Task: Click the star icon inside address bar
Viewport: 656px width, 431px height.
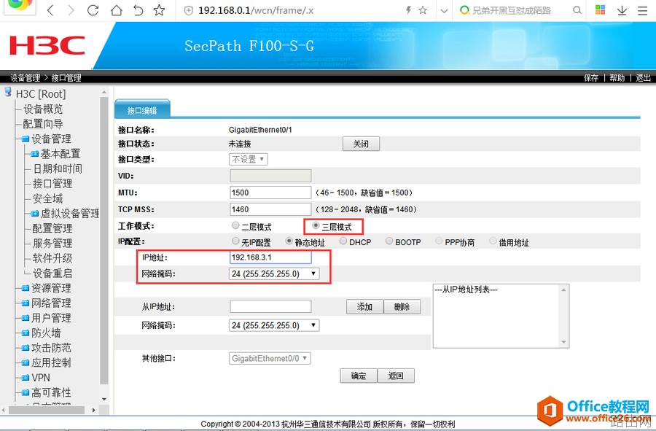Action: (423, 10)
